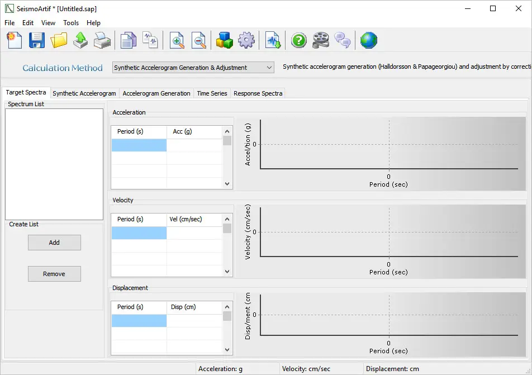Click the film reel video icon
Viewport: 532px width, 375px height.
click(320, 40)
